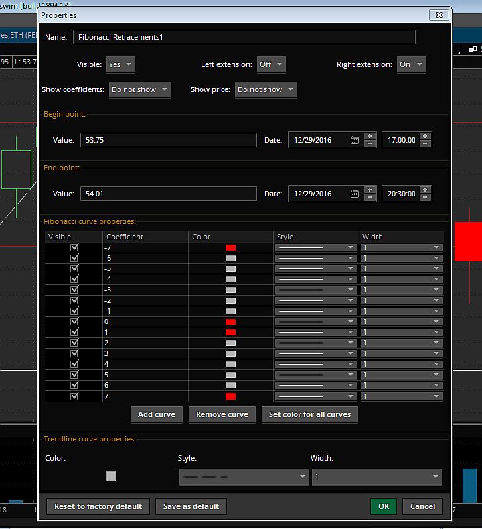Click Begin point value field 53.75
482x529 pixels.
coord(169,140)
